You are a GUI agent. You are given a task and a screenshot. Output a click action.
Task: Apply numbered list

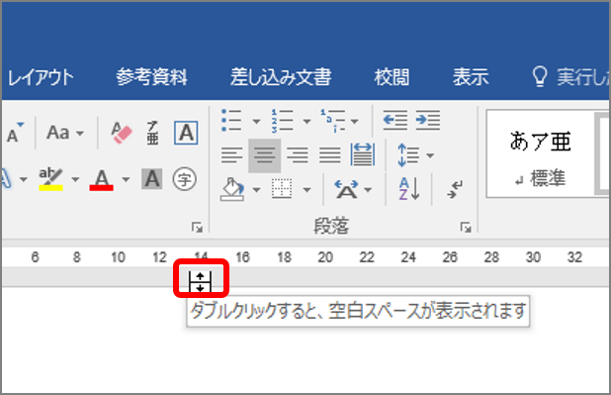click(282, 121)
